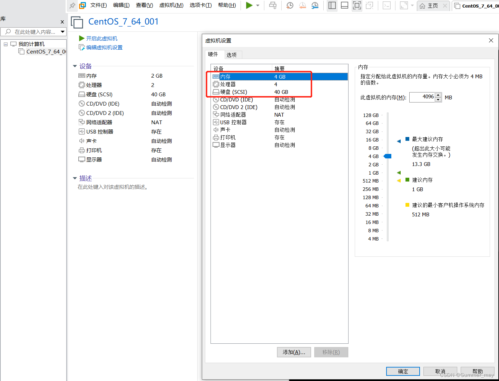Image resolution: width=499 pixels, height=381 pixels.
Task: Click the 打印机 printer icon in the dialog list
Action: pyautogui.click(x=216, y=137)
